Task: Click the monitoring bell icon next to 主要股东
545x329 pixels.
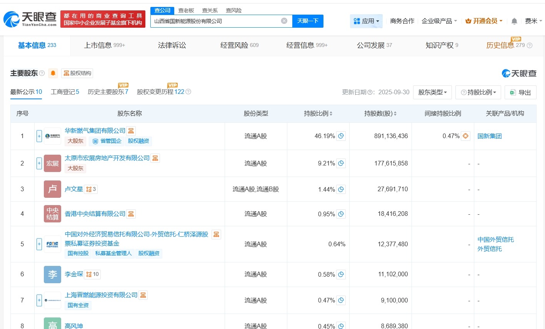Action: 53,73
